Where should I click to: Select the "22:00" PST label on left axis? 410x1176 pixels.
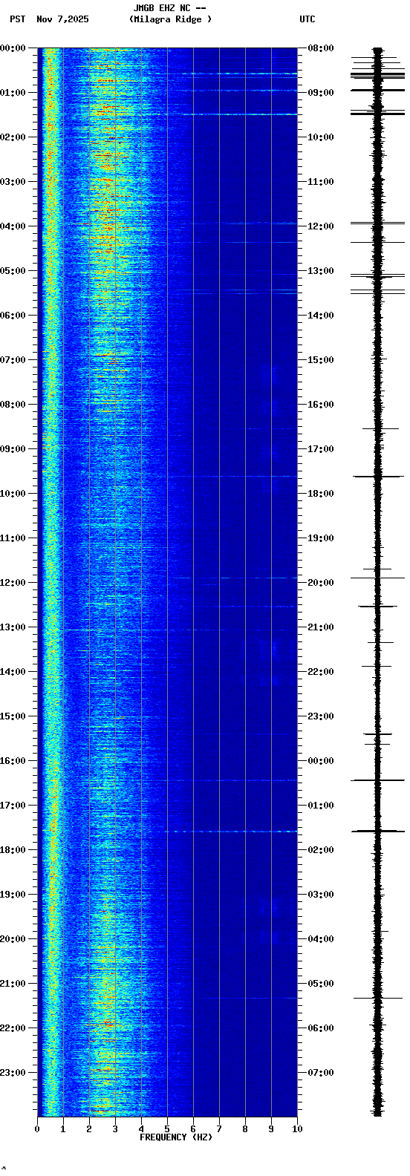13,1028
